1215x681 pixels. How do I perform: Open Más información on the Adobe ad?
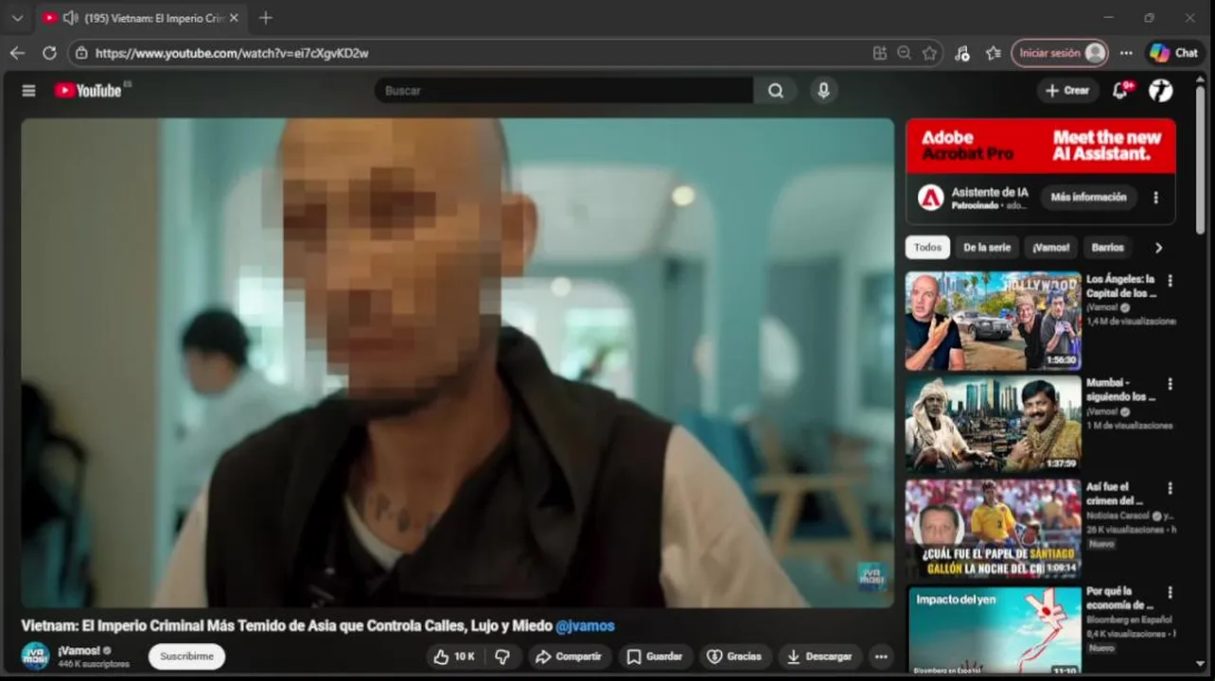point(1088,198)
